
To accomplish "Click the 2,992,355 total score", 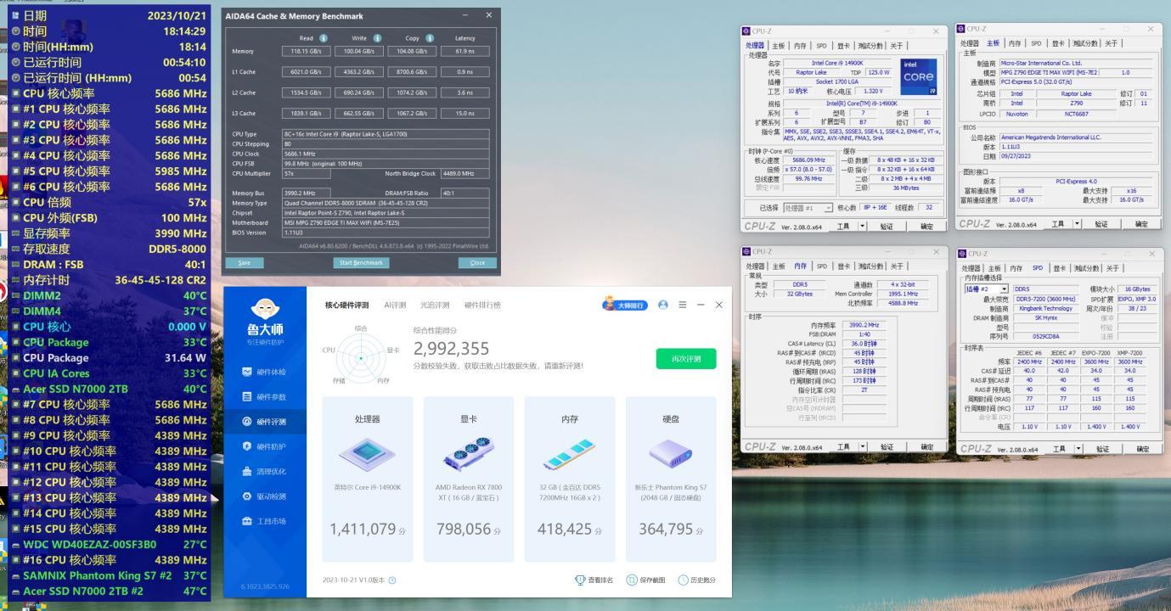I will point(451,349).
